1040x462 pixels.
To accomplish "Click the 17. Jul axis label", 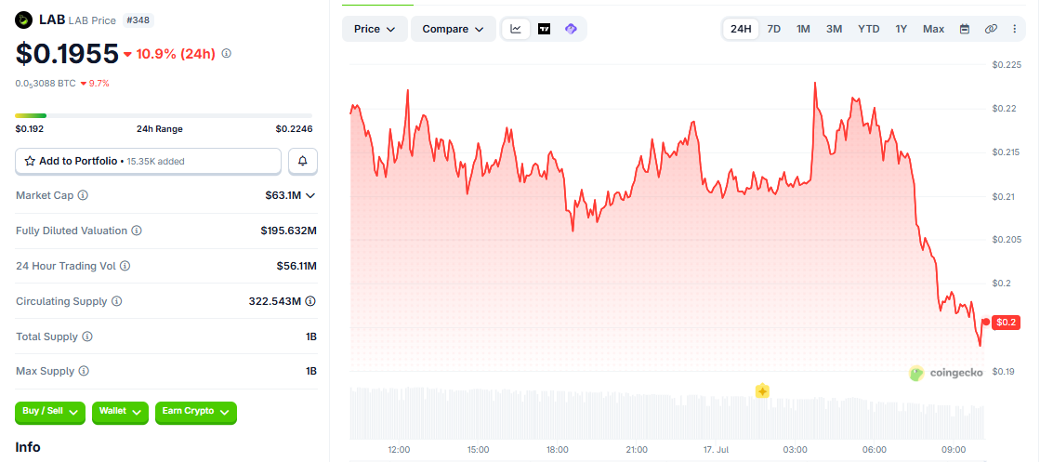I will pyautogui.click(x=715, y=449).
